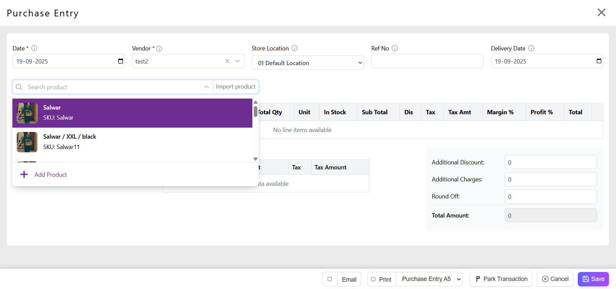Tick the Print checkbox
This screenshot has width=616, height=289.
[373, 279]
